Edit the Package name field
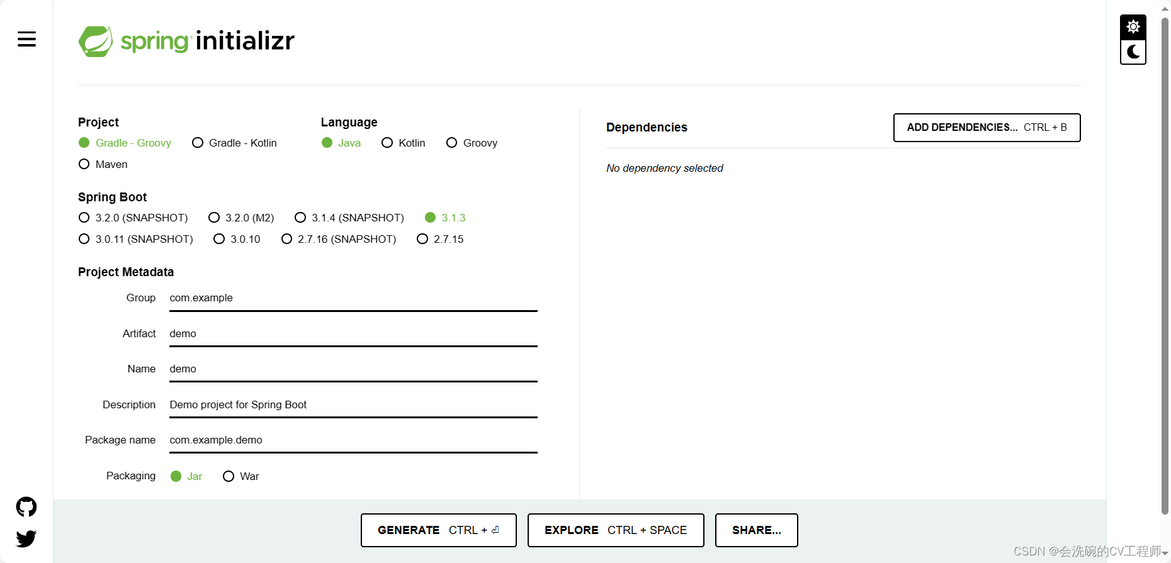Viewport: 1171px width, 563px height. (353, 440)
